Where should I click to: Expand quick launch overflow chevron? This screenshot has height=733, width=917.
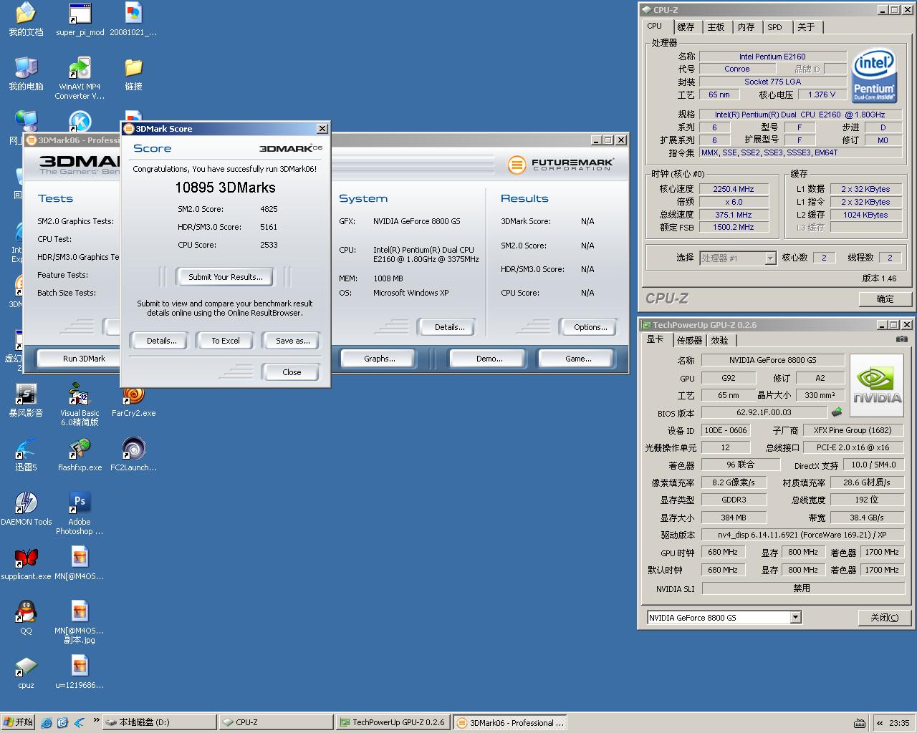coord(97,720)
